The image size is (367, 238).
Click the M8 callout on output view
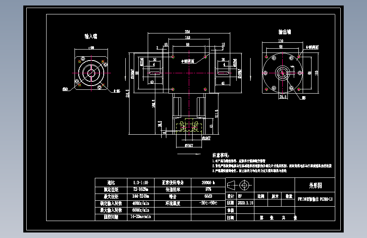click(x=304, y=98)
